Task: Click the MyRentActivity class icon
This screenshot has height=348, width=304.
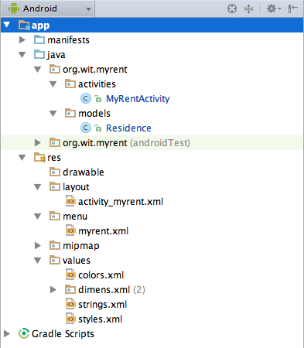Action: click(86, 98)
